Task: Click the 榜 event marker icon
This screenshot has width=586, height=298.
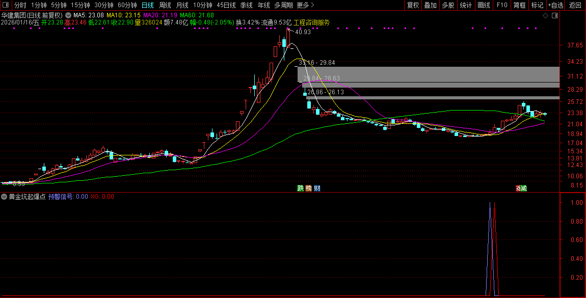Action: pos(309,188)
